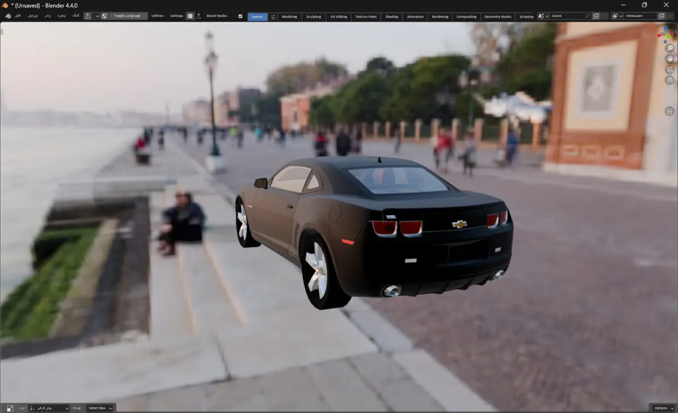Click the gear preferences icon

190,16
